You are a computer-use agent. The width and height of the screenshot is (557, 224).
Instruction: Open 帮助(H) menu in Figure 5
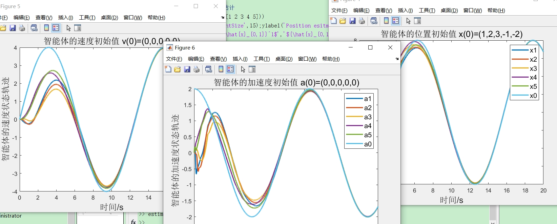(157, 18)
